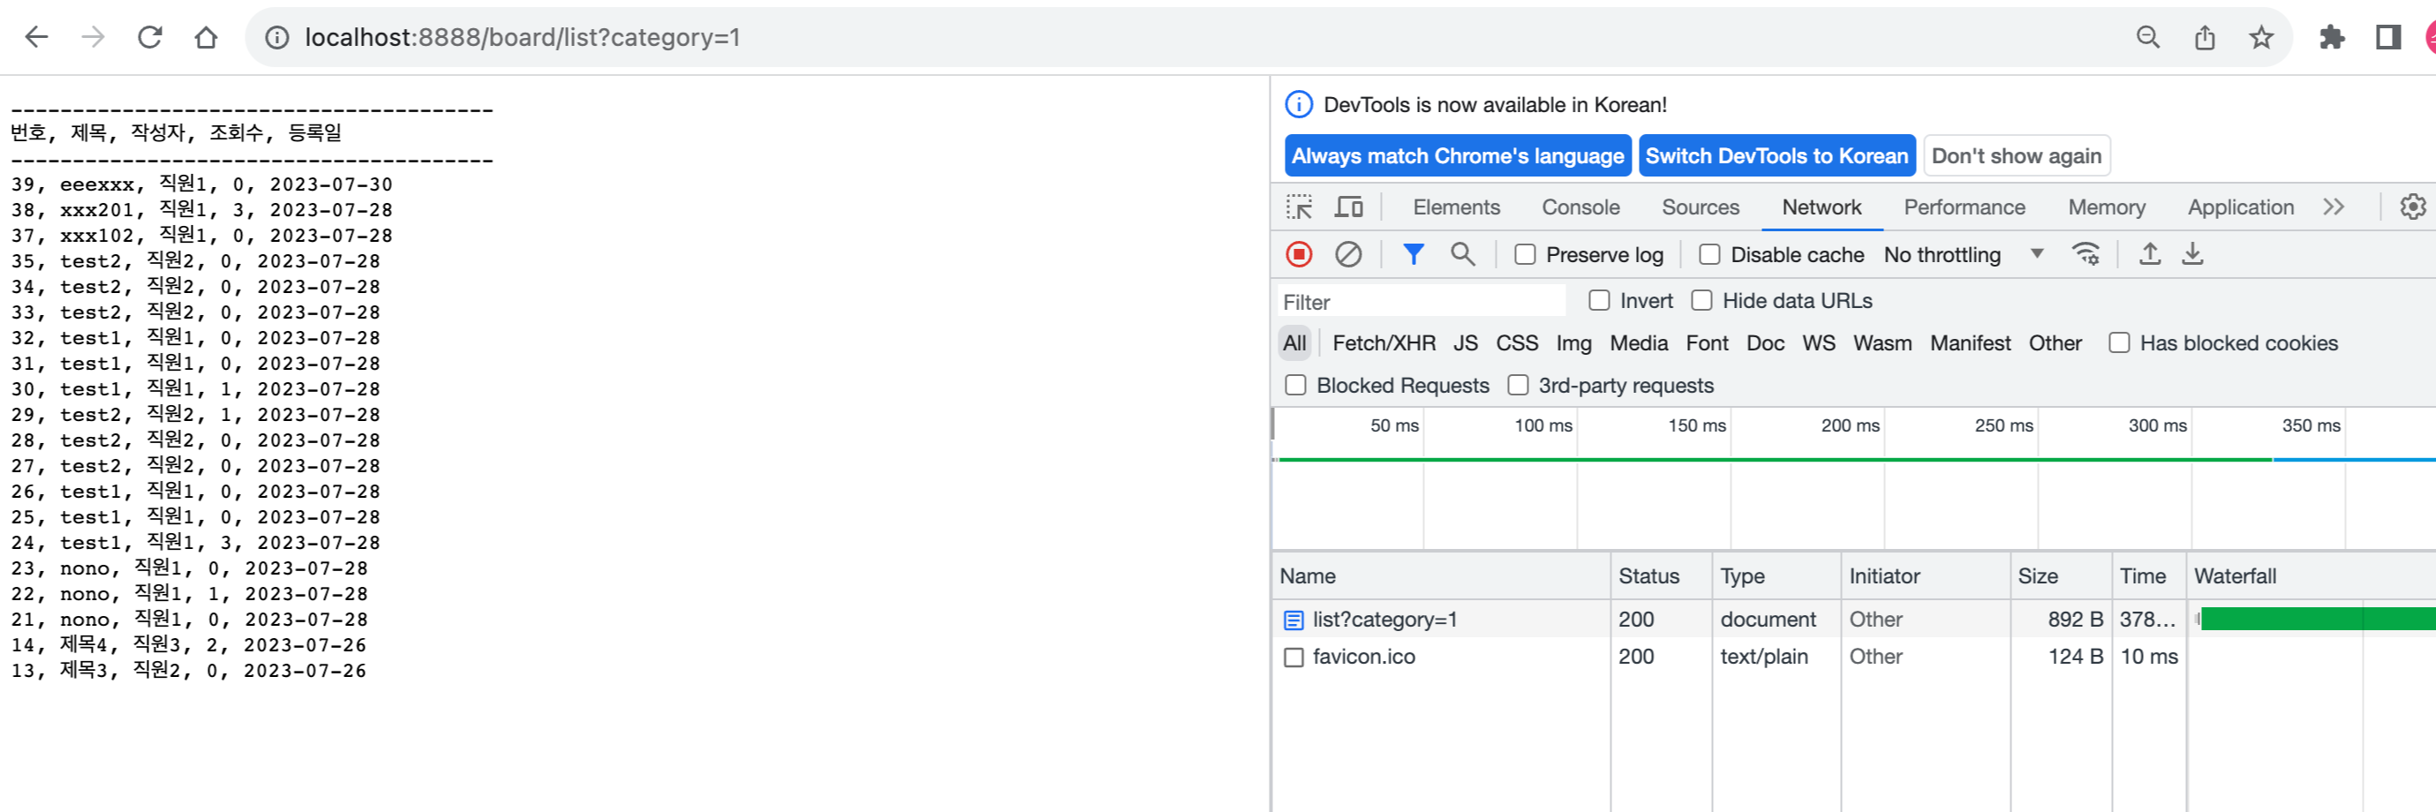The image size is (2436, 812).
Task: Open the extensions puzzle icon
Action: pos(2332,37)
